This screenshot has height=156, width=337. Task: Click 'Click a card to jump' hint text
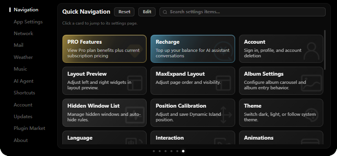point(100,23)
